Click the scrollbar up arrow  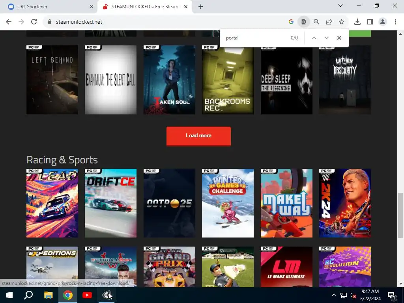coord(400,34)
